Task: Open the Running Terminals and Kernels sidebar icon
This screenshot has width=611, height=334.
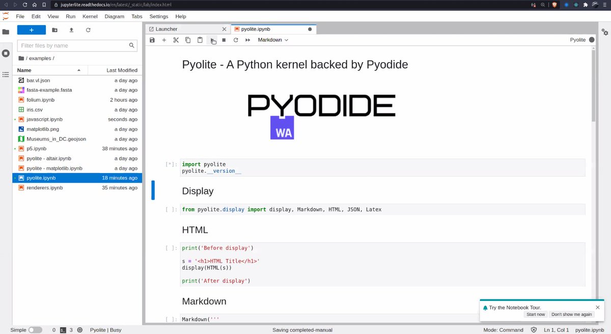Action: click(x=6, y=53)
